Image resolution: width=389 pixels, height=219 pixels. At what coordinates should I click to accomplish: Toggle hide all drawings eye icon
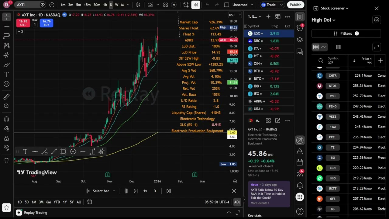point(6,148)
